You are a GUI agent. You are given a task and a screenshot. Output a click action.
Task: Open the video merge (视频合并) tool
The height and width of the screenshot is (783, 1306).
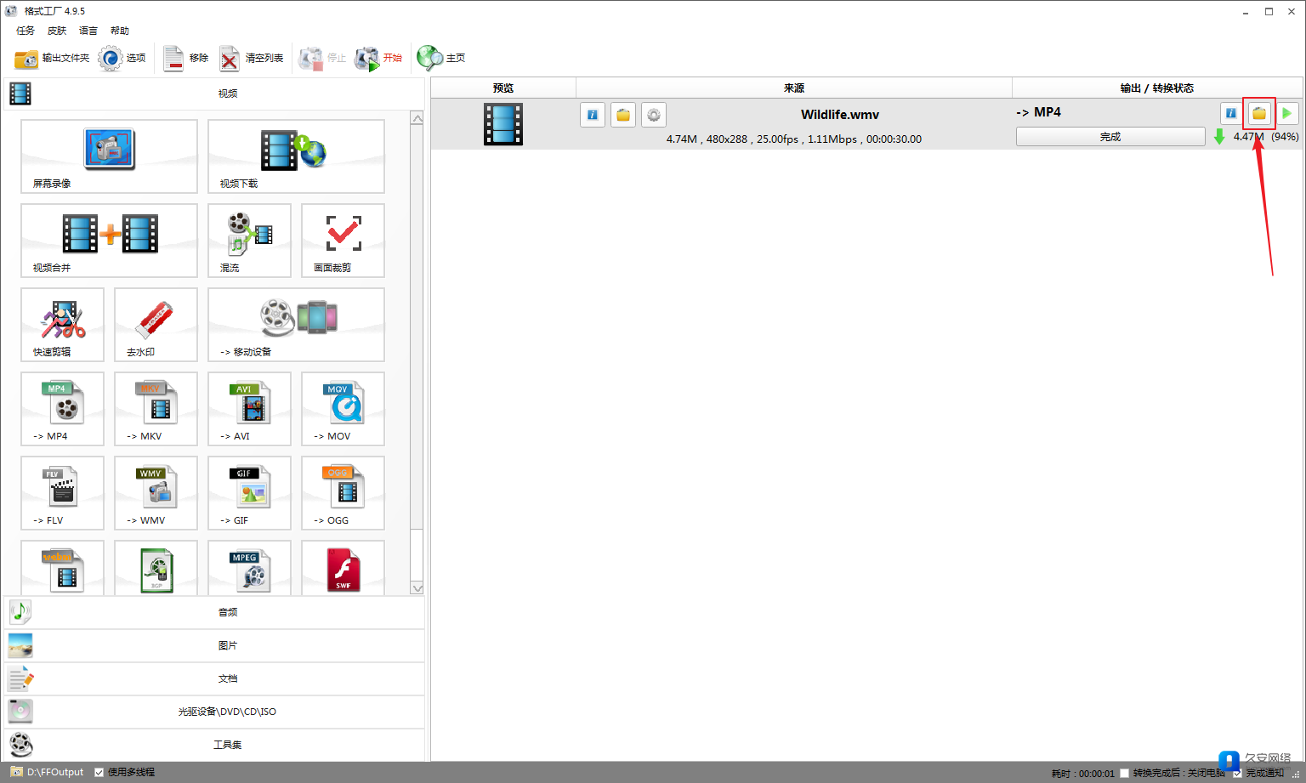(109, 240)
